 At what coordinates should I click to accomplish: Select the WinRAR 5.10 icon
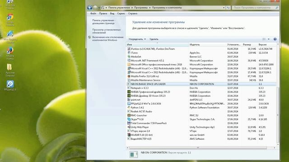pos(129,135)
